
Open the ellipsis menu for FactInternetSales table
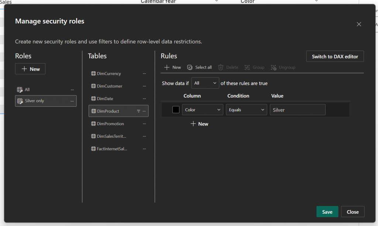[x=144, y=149]
